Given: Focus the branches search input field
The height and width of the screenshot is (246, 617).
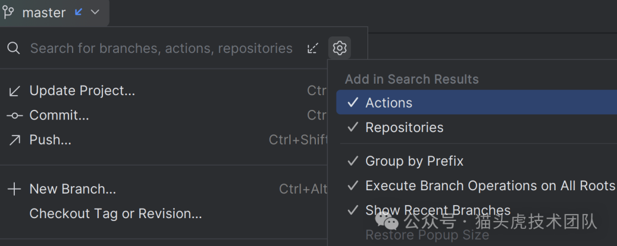Looking at the screenshot, I should (161, 48).
